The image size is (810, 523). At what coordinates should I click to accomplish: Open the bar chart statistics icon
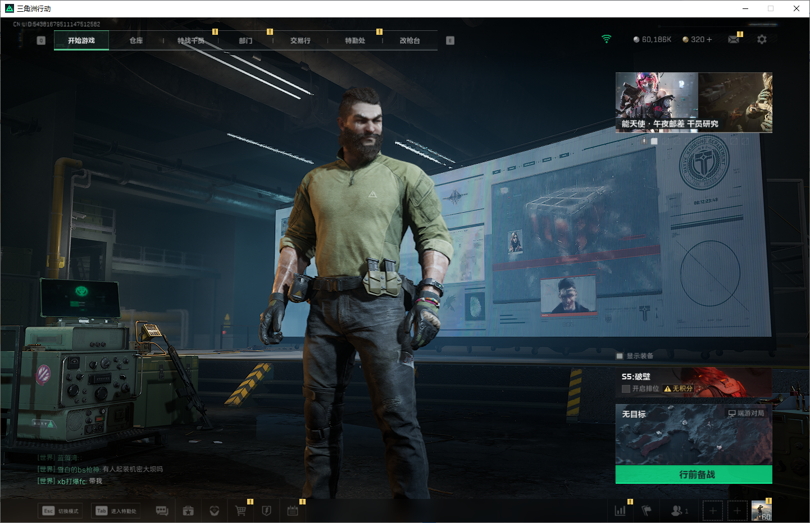pos(620,511)
